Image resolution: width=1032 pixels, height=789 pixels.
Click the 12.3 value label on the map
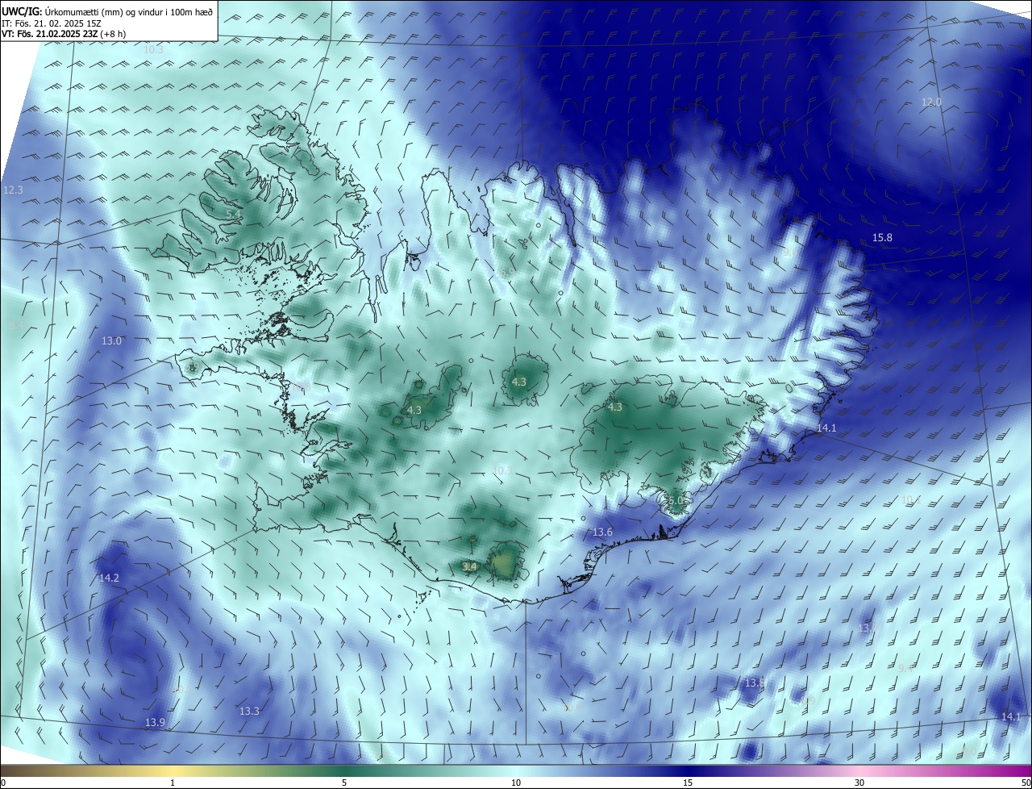[x=13, y=190]
